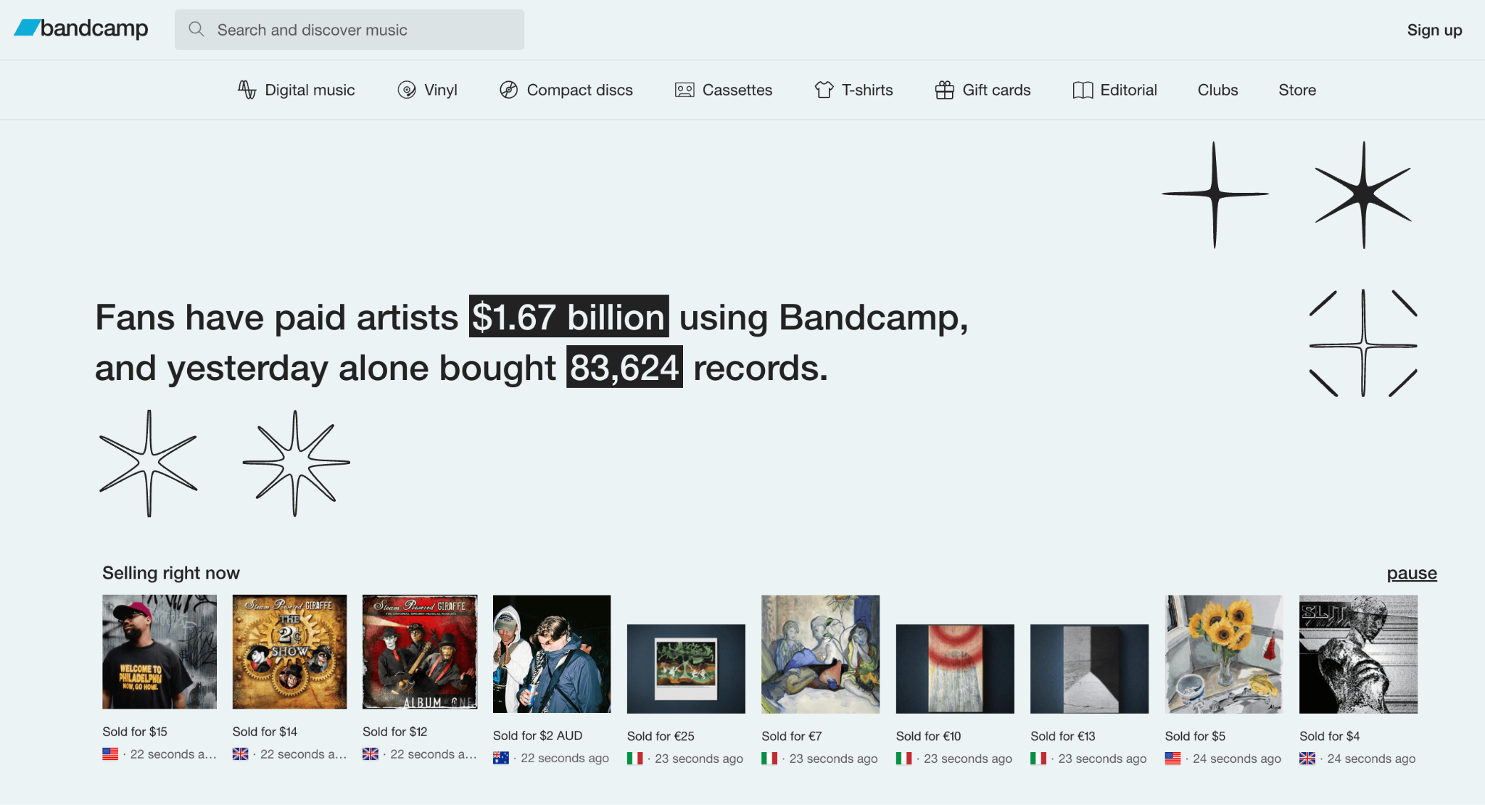Switch to the Store section
Viewport: 1485px width, 805px height.
click(x=1296, y=89)
